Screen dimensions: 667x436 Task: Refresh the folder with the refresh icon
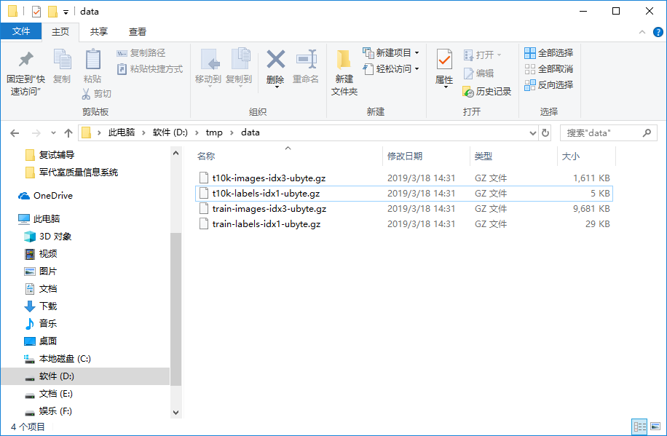coord(546,132)
